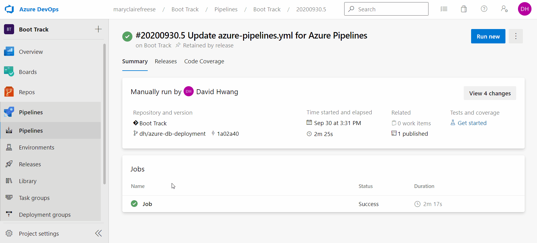The width and height of the screenshot is (537, 243).
Task: Open Task groups in the sidebar
Action: tap(51, 198)
